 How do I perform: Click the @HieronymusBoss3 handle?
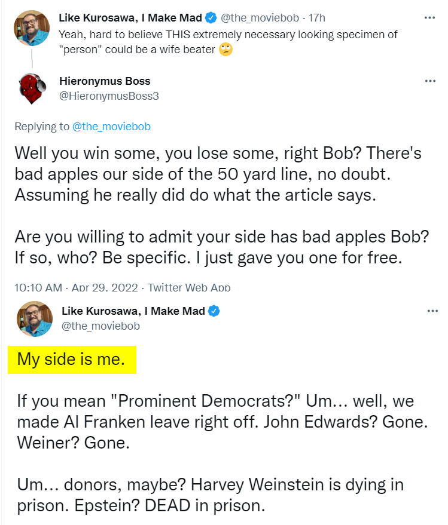point(109,96)
